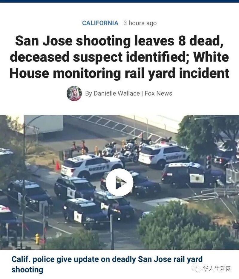Image resolution: width=239 pixels, height=279 pixels.
Task: Click author Danielle Wallace's profile photo
Action: [x=74, y=93]
